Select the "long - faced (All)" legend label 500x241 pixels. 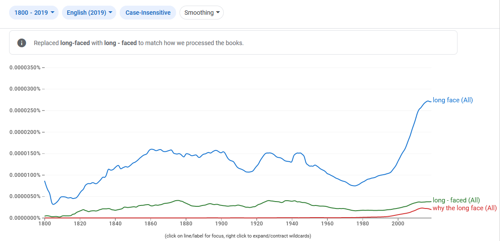[456, 200]
